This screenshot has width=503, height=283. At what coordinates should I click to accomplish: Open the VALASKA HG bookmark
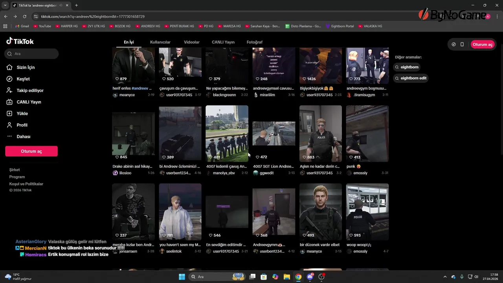[370, 26]
